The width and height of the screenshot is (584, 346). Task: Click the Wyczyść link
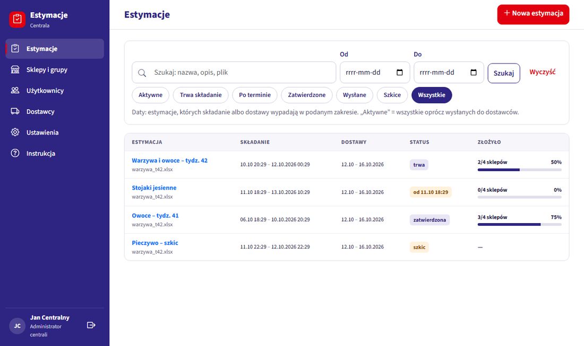542,72
